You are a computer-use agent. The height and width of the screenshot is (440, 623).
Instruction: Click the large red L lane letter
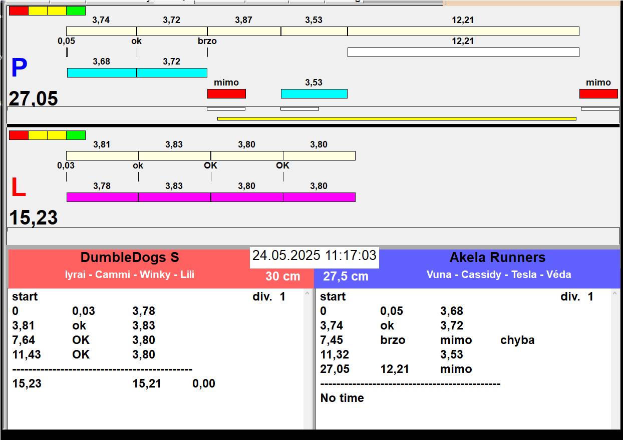19,188
